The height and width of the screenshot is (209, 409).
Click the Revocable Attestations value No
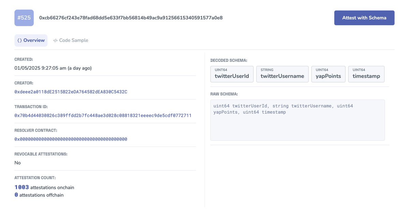click(x=17, y=163)
